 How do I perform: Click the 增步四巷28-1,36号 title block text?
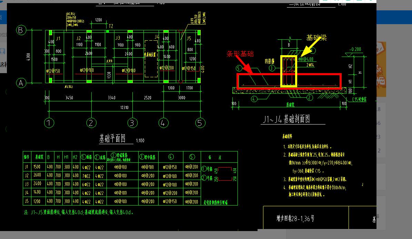(295, 219)
